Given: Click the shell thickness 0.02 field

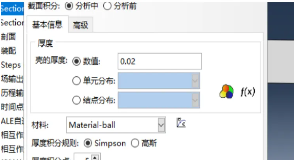Looking at the screenshot, I should (x=160, y=62).
